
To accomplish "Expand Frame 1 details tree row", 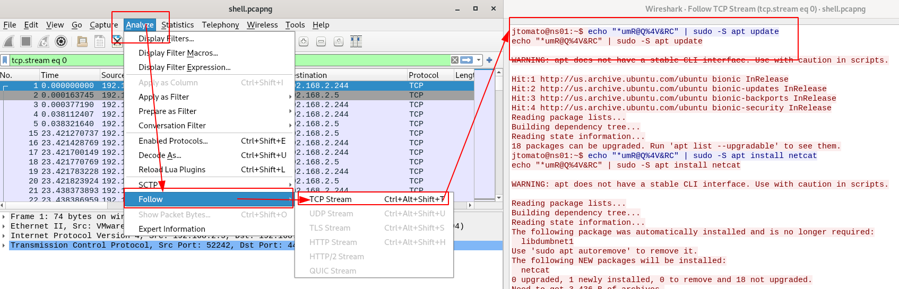I will coord(4,216).
